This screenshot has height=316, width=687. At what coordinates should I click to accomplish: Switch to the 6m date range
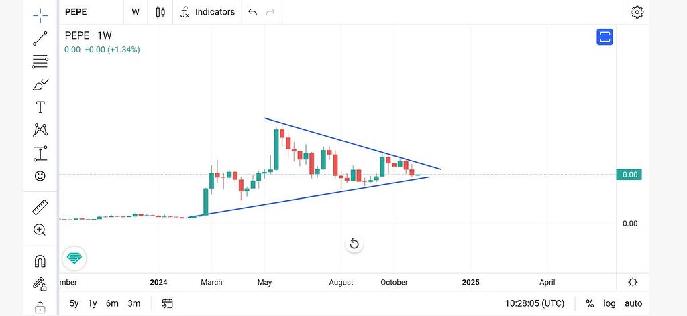coord(112,303)
